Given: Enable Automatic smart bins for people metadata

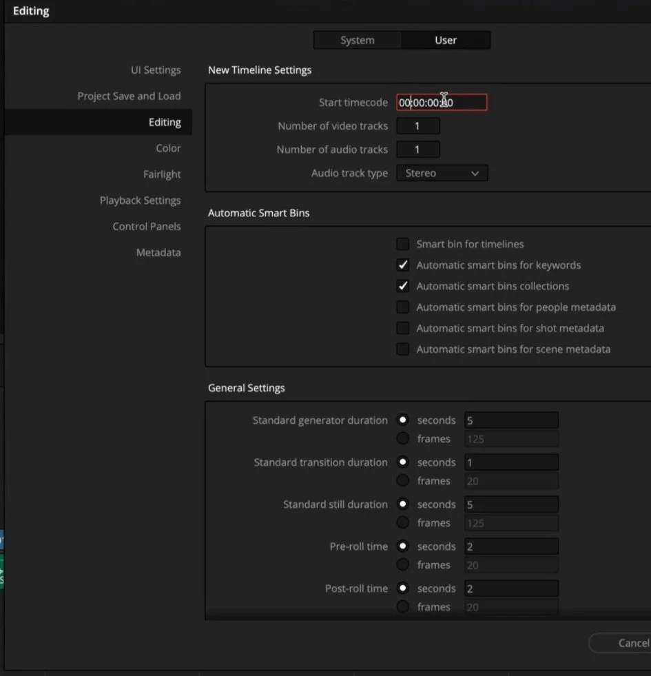Looking at the screenshot, I should [x=402, y=307].
